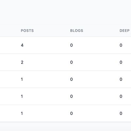Click DEEP value 0 in first row

click(121, 45)
